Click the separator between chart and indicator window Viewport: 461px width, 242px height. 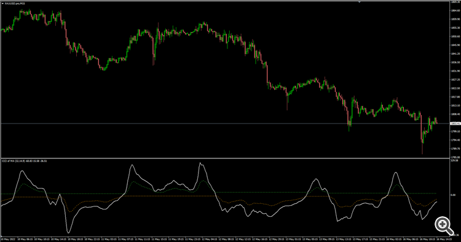[x=225, y=158]
